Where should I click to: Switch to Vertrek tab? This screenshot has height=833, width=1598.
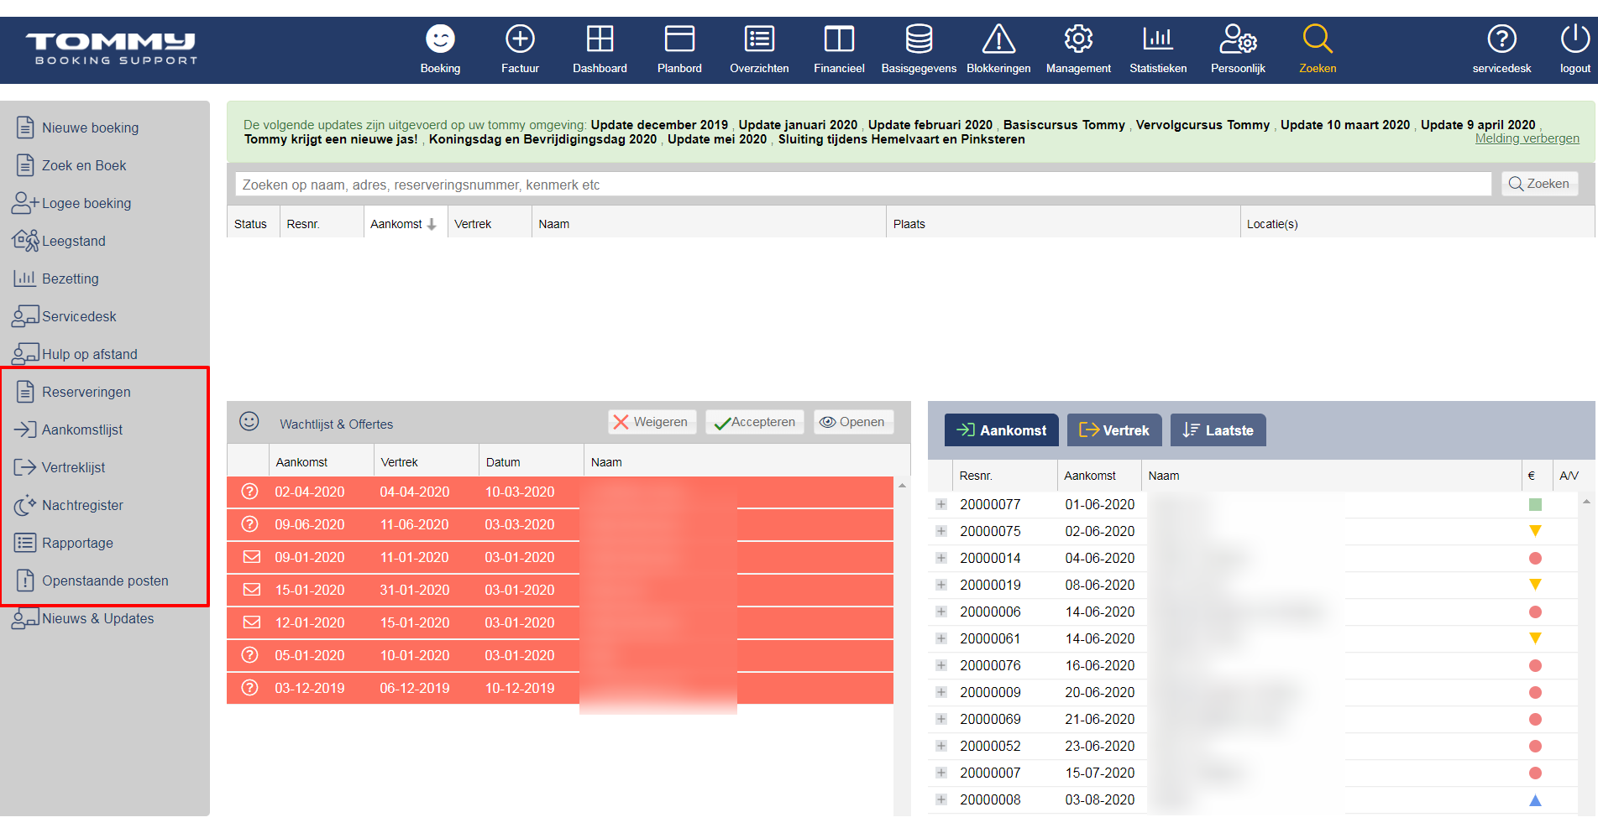[1114, 430]
